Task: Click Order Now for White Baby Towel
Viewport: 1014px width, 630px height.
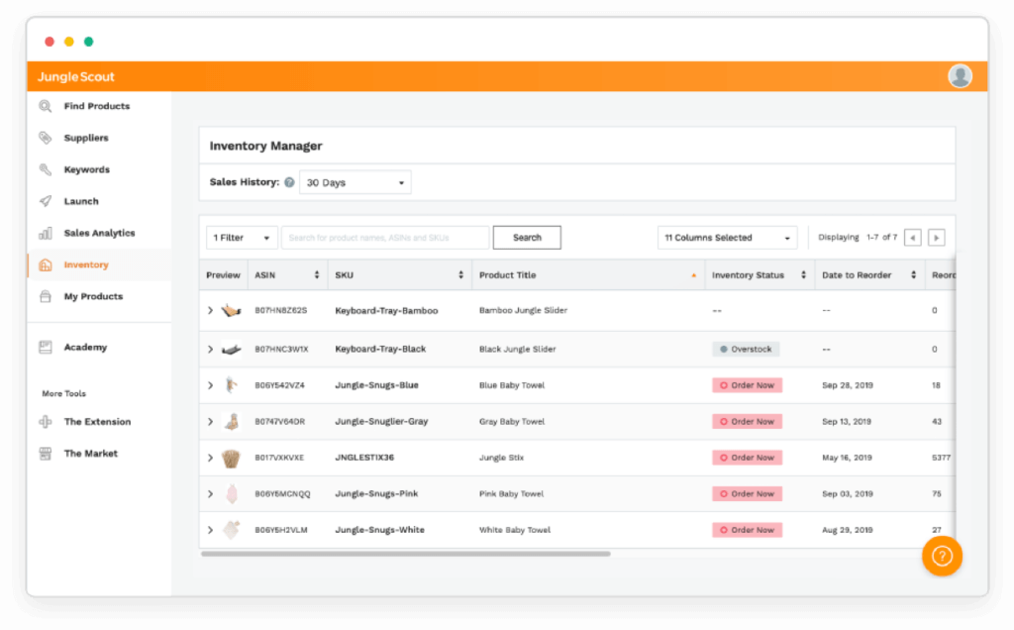Action: [748, 530]
